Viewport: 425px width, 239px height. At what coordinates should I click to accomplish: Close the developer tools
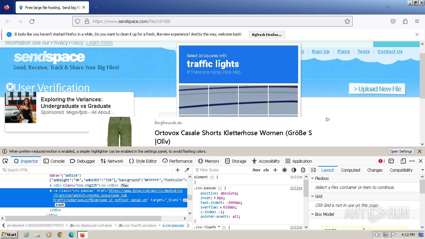[421, 161]
